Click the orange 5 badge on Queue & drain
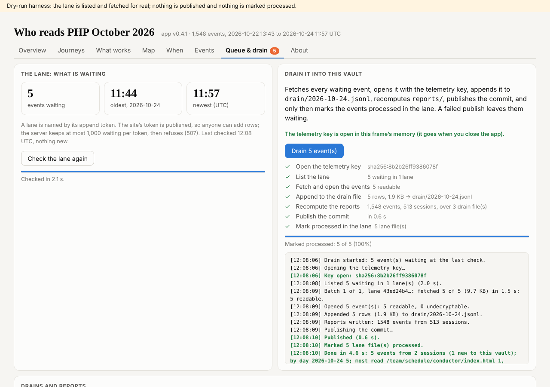 [x=275, y=51]
